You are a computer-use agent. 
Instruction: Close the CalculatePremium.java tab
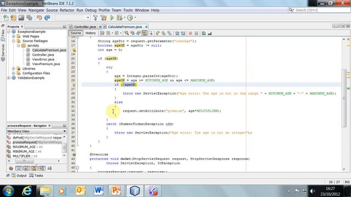pyautogui.click(x=146, y=27)
